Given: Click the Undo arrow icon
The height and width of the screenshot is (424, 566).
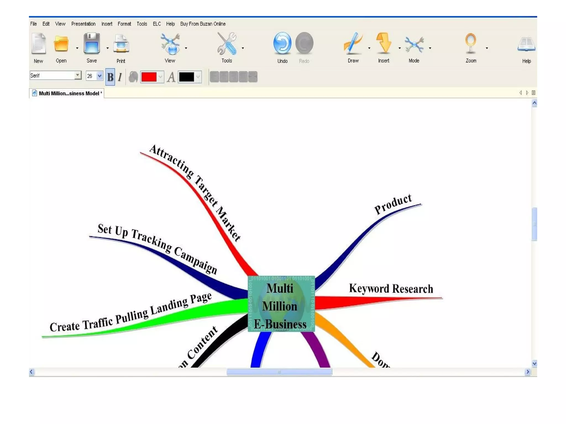Looking at the screenshot, I should pyautogui.click(x=282, y=43).
